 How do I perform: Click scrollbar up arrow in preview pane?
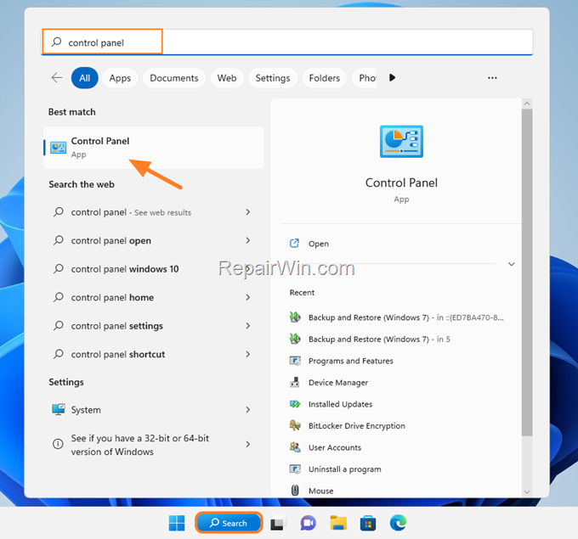tap(527, 104)
